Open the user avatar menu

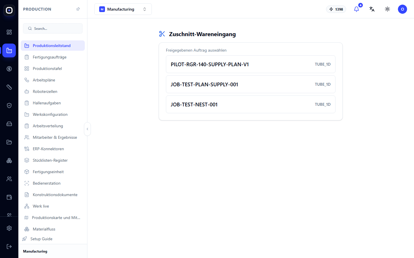pos(402,9)
